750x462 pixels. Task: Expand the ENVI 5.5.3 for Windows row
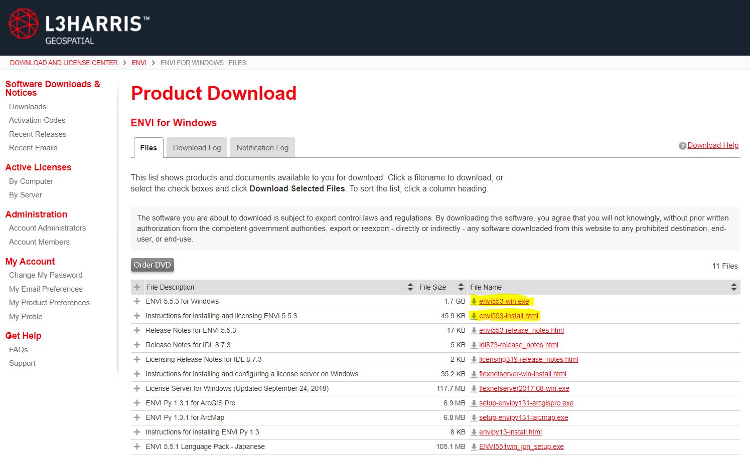coord(136,302)
